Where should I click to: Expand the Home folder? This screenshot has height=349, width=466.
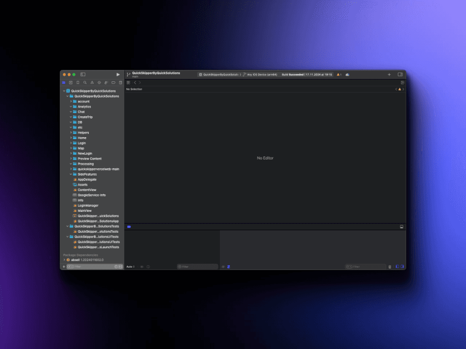point(71,138)
